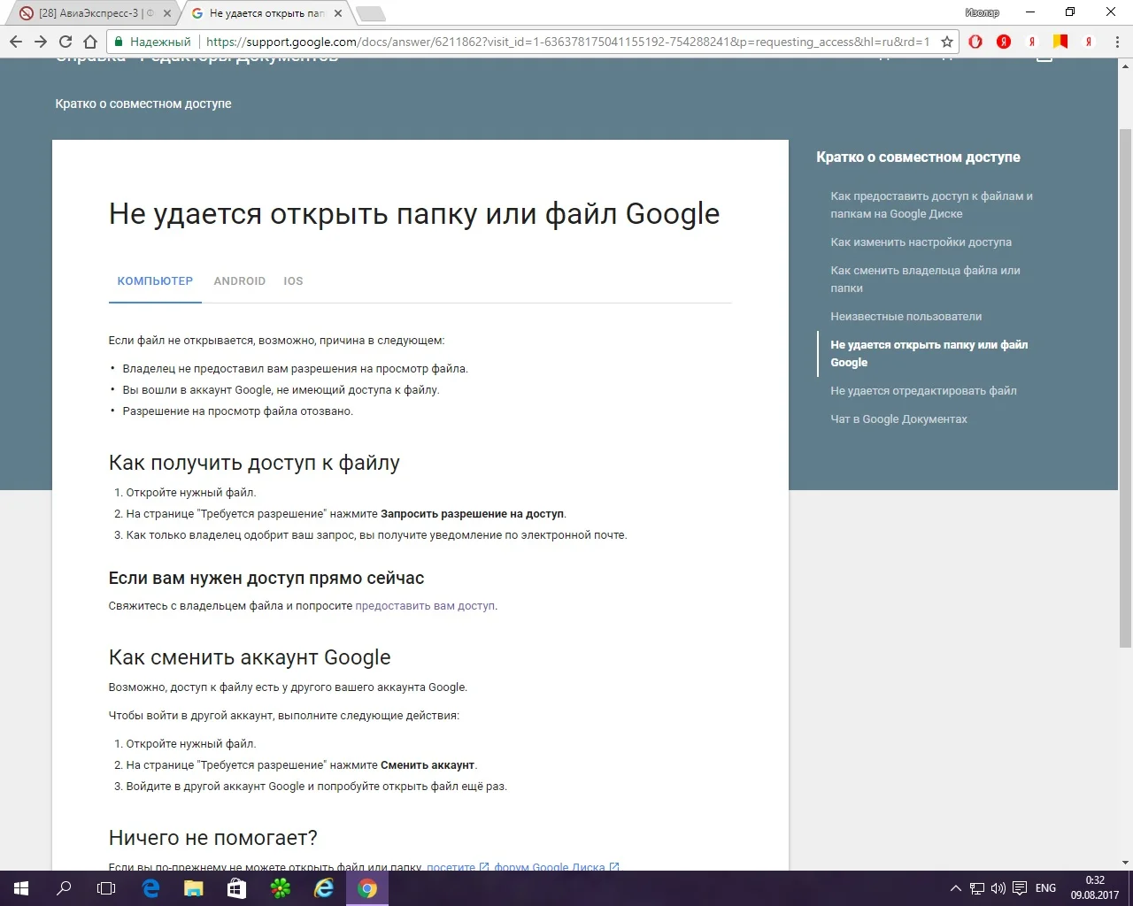
Task: Open 'Как изменить настройки доступа' sidebar link
Action: (921, 242)
